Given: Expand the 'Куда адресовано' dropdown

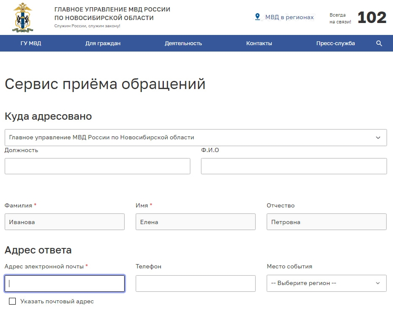Looking at the screenshot, I should [x=195, y=138].
